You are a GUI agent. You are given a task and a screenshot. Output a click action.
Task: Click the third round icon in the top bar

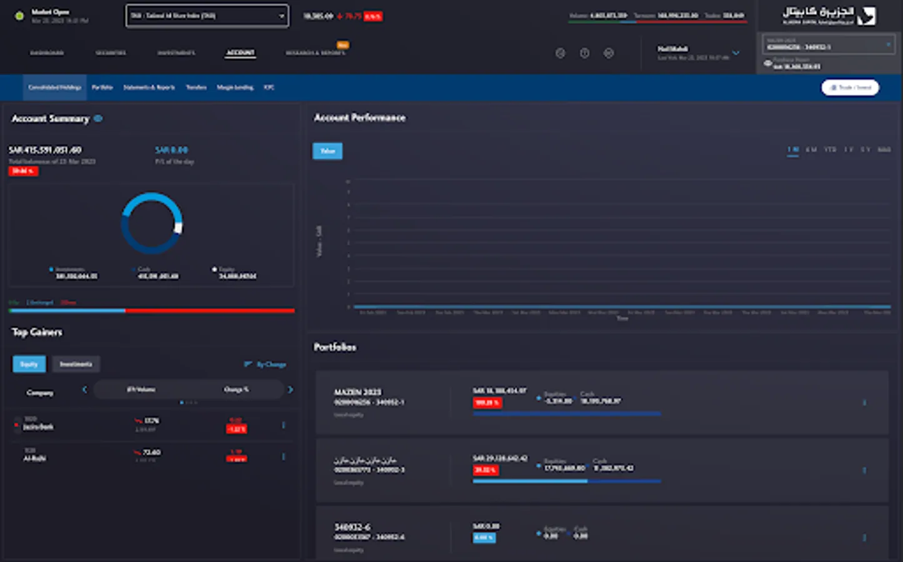coord(609,53)
